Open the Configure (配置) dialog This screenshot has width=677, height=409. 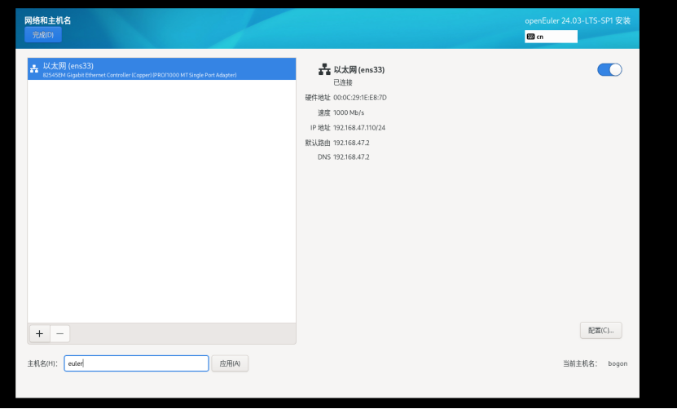pyautogui.click(x=600, y=331)
